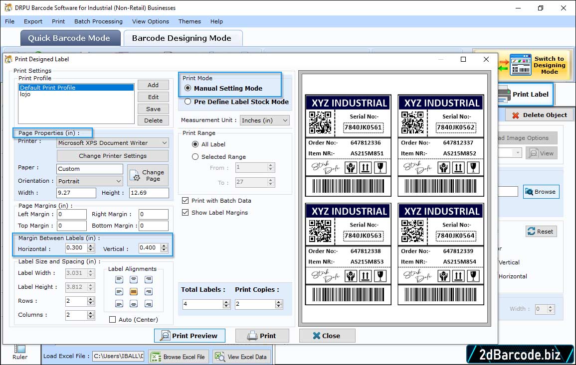Viewport: 576px width, 365px height.
Task: Toggle Print with Batch Data checkbox
Action: point(186,201)
